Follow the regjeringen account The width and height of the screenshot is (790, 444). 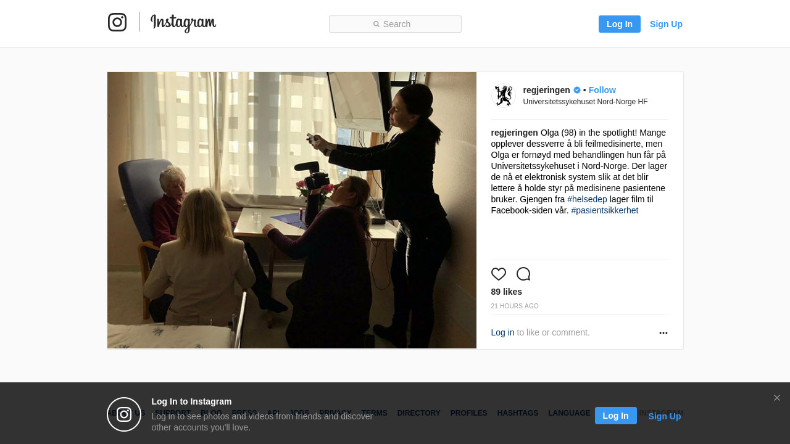point(602,90)
